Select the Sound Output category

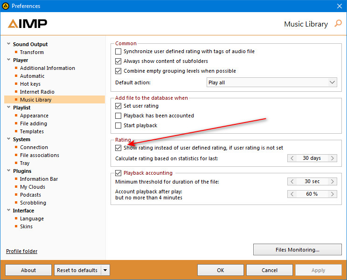coord(30,44)
